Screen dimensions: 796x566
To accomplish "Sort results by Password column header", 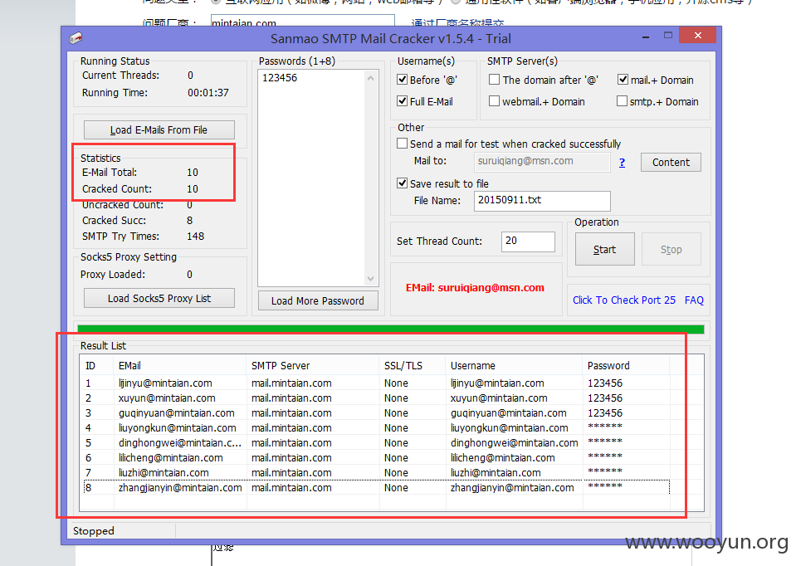I will [626, 365].
